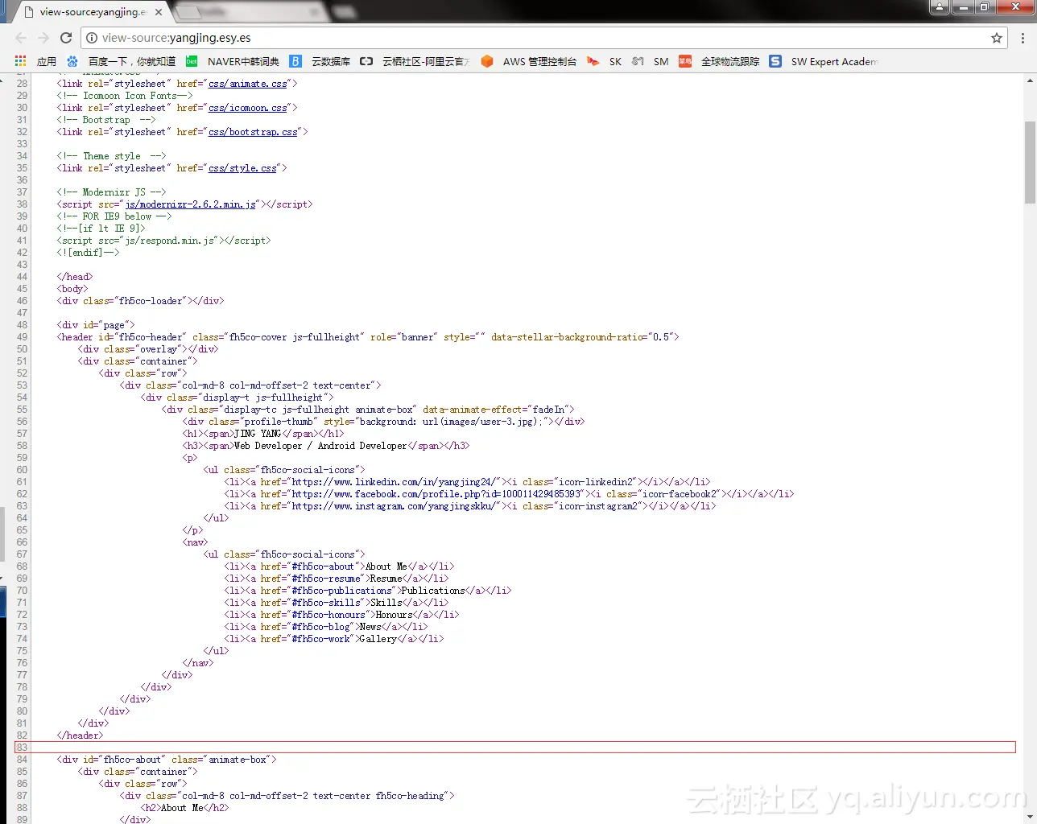Click the #fh5co-work href text
Screen dimensions: 1037x824
(320, 639)
